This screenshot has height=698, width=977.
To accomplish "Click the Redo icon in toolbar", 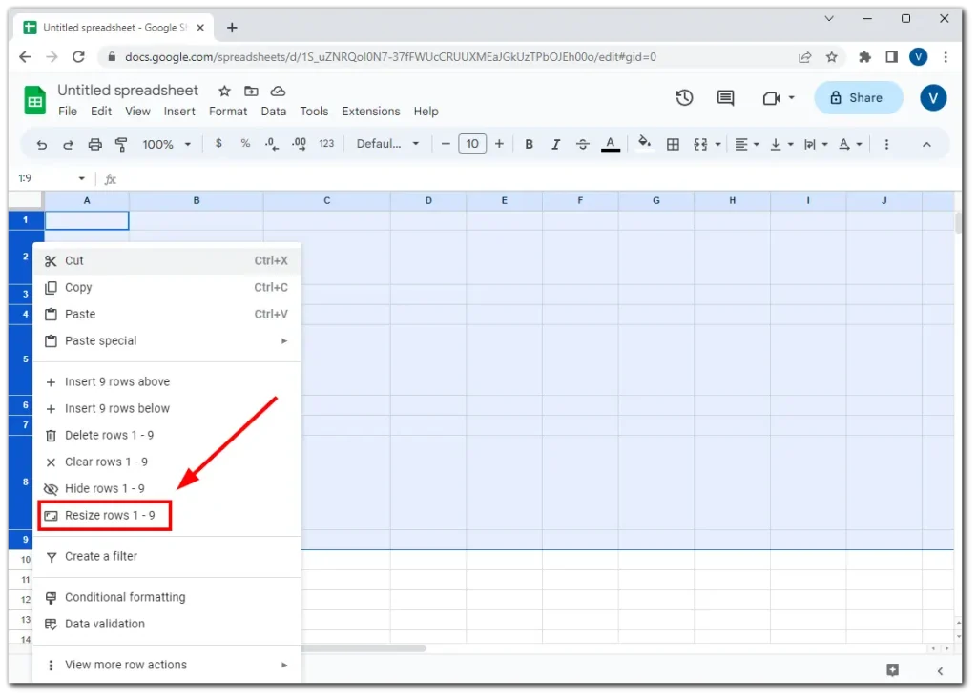I will coord(69,144).
